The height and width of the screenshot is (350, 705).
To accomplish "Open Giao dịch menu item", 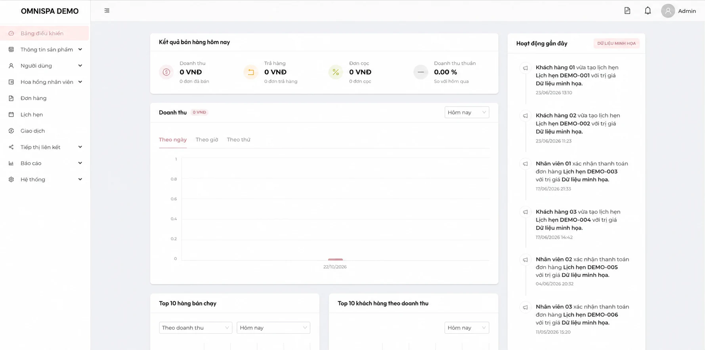I will pyautogui.click(x=45, y=131).
